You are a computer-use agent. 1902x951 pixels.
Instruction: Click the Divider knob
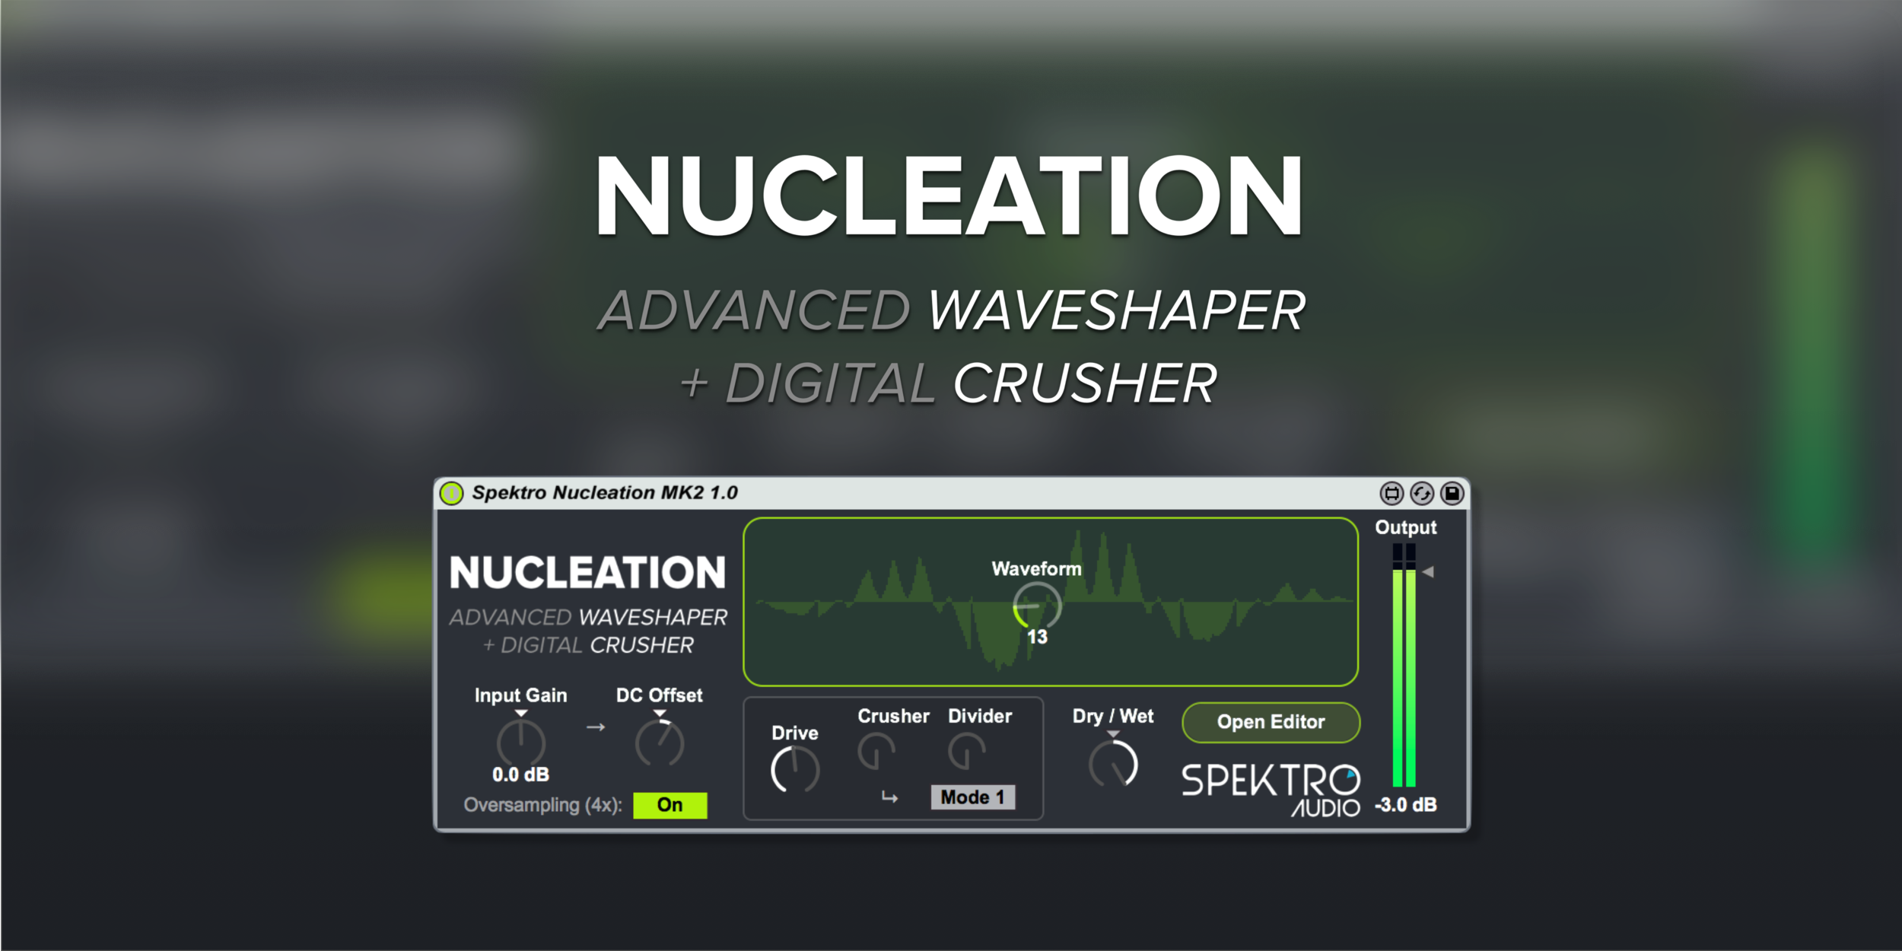coord(967,752)
